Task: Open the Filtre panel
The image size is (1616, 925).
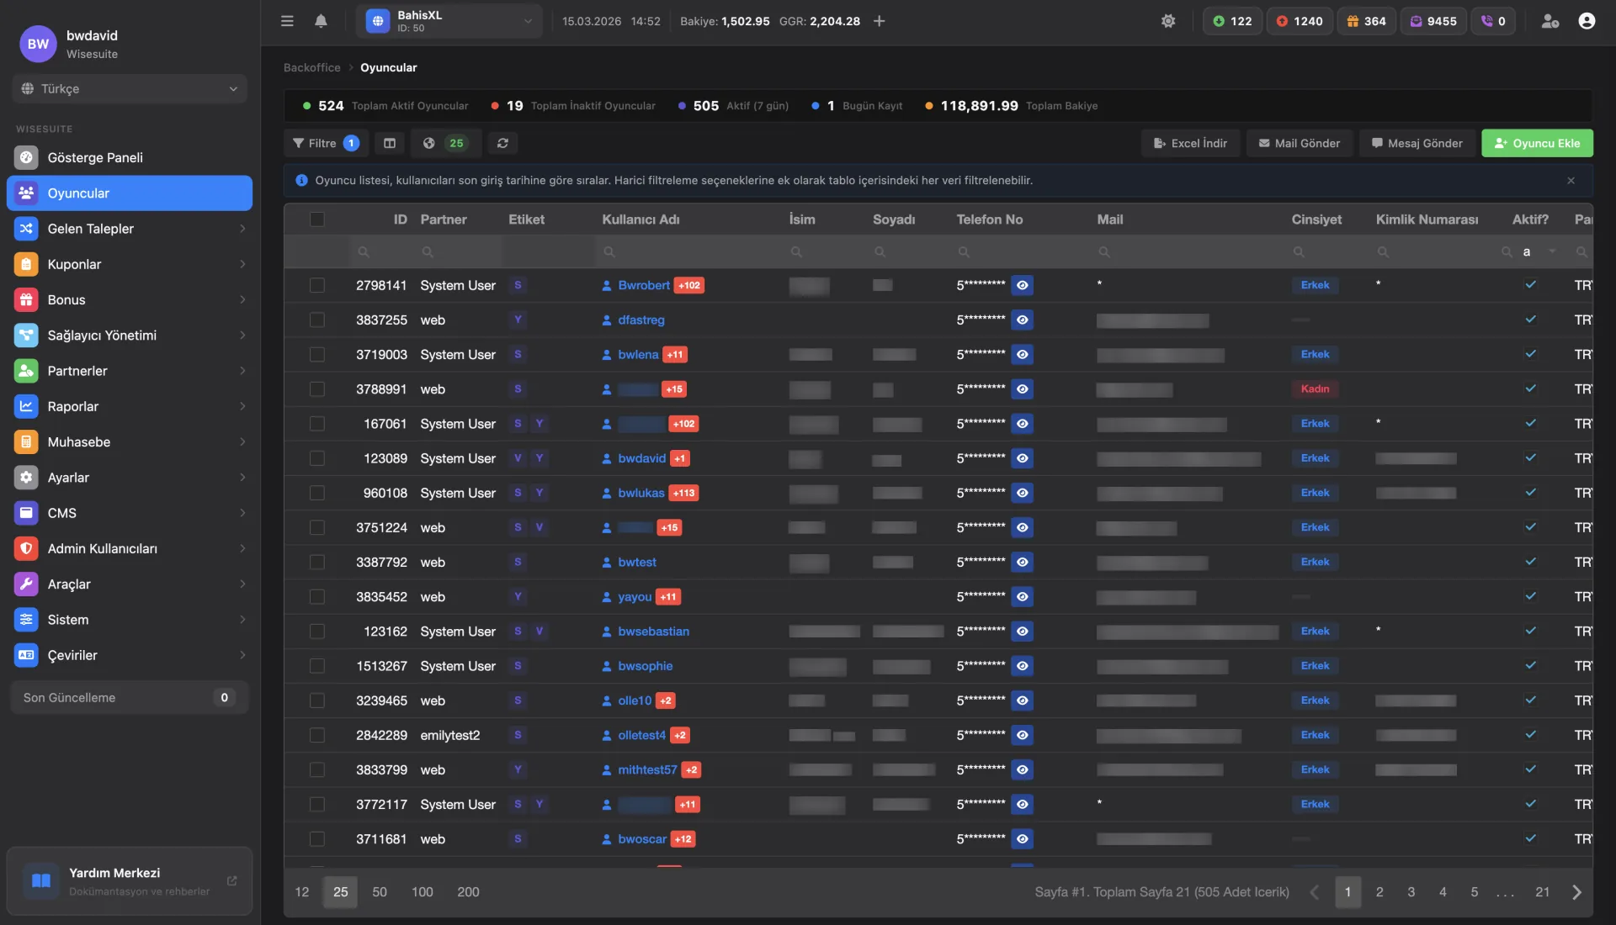Action: click(x=324, y=143)
